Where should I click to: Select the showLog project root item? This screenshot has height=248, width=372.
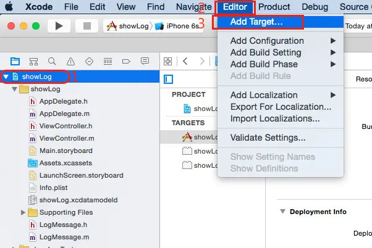pyautogui.click(x=80, y=76)
